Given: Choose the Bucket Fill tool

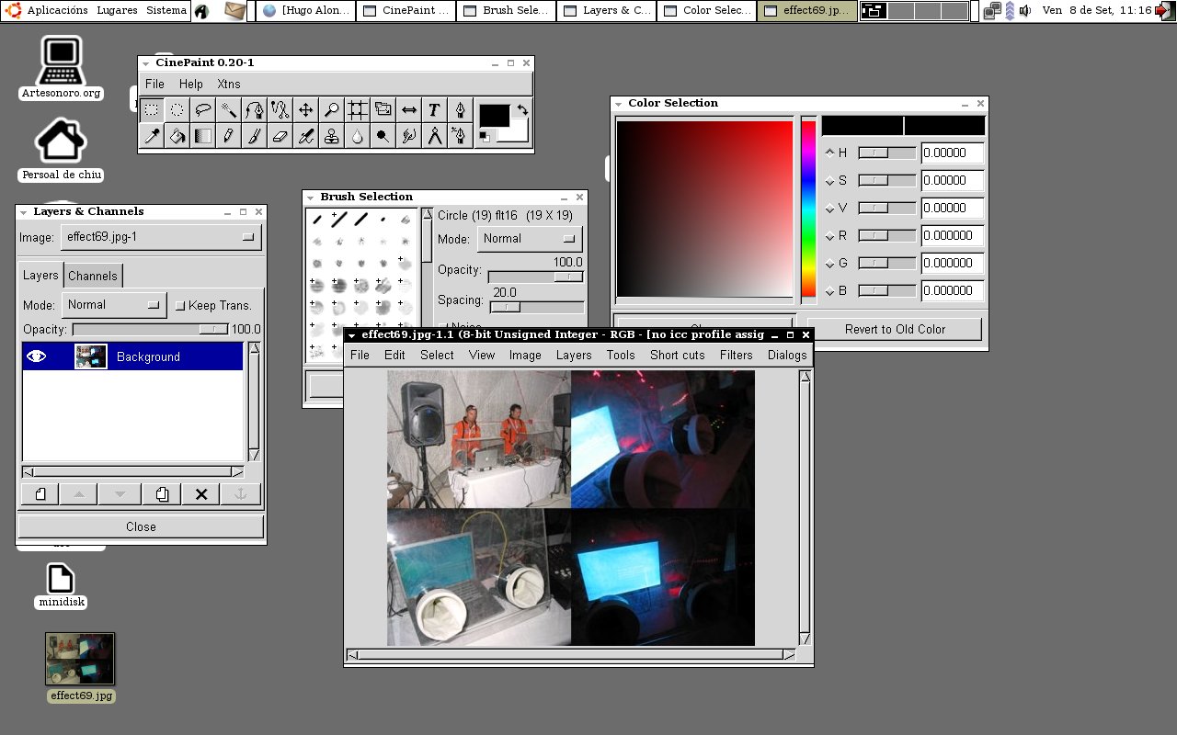Looking at the screenshot, I should [177, 136].
